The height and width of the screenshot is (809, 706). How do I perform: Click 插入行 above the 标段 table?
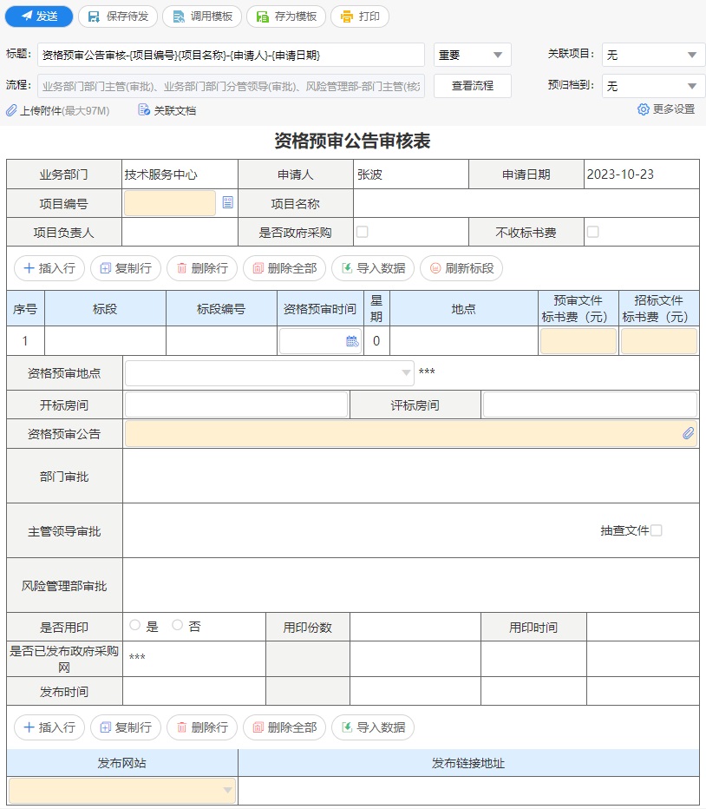49,268
